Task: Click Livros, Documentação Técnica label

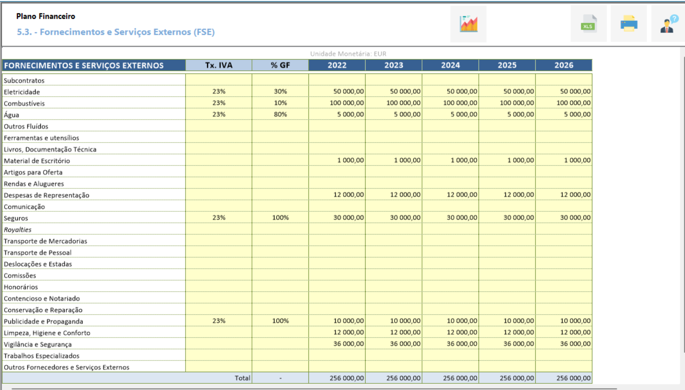Action: (x=50, y=149)
